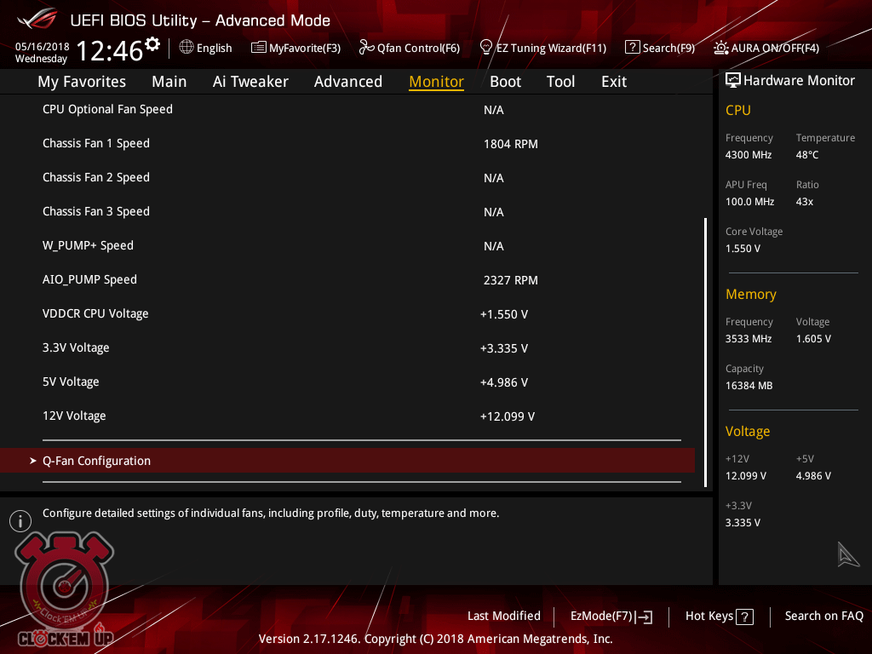Go to the Advanced tab
Image resolution: width=872 pixels, height=654 pixels.
(347, 82)
